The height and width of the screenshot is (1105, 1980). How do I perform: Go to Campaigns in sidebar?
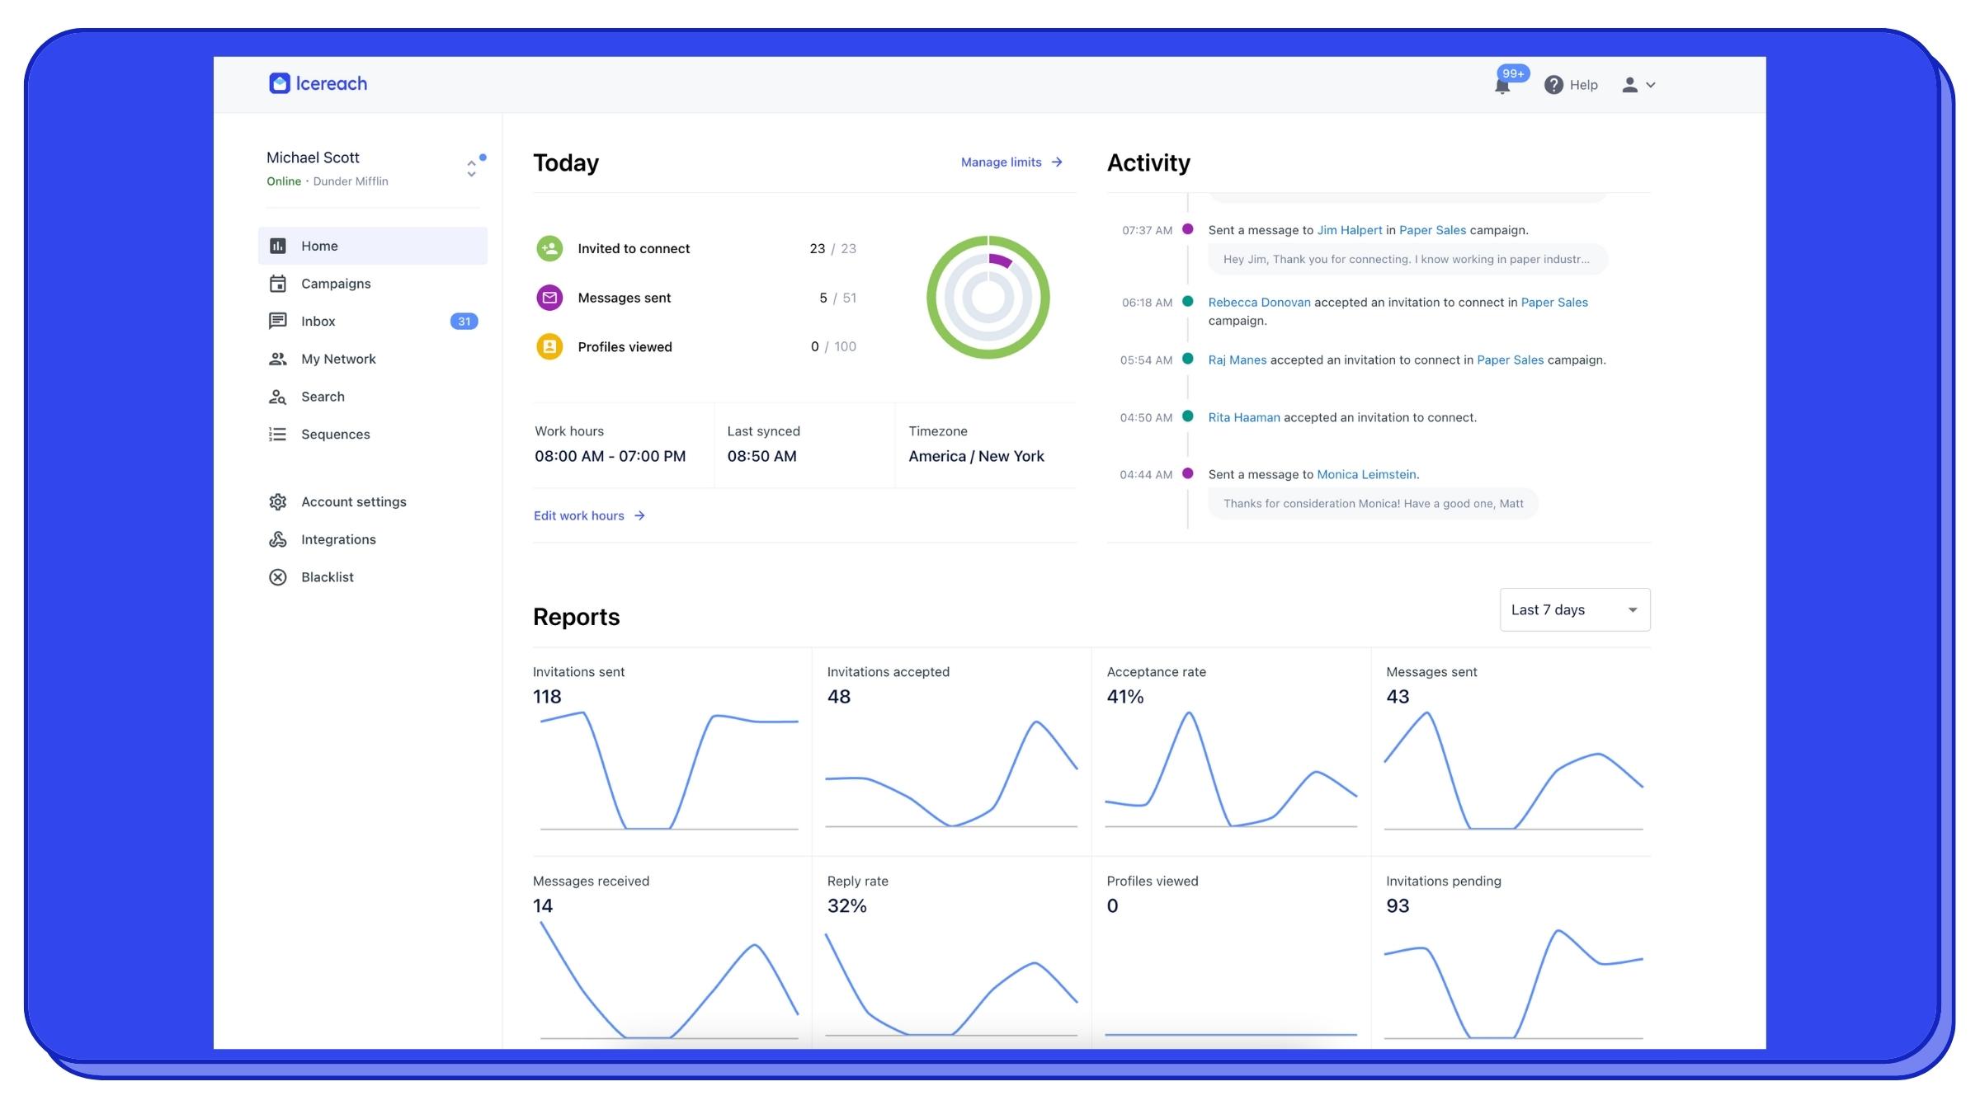[336, 284]
